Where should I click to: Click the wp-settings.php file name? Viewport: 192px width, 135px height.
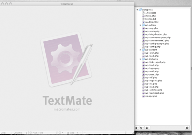click(x=154, y=90)
